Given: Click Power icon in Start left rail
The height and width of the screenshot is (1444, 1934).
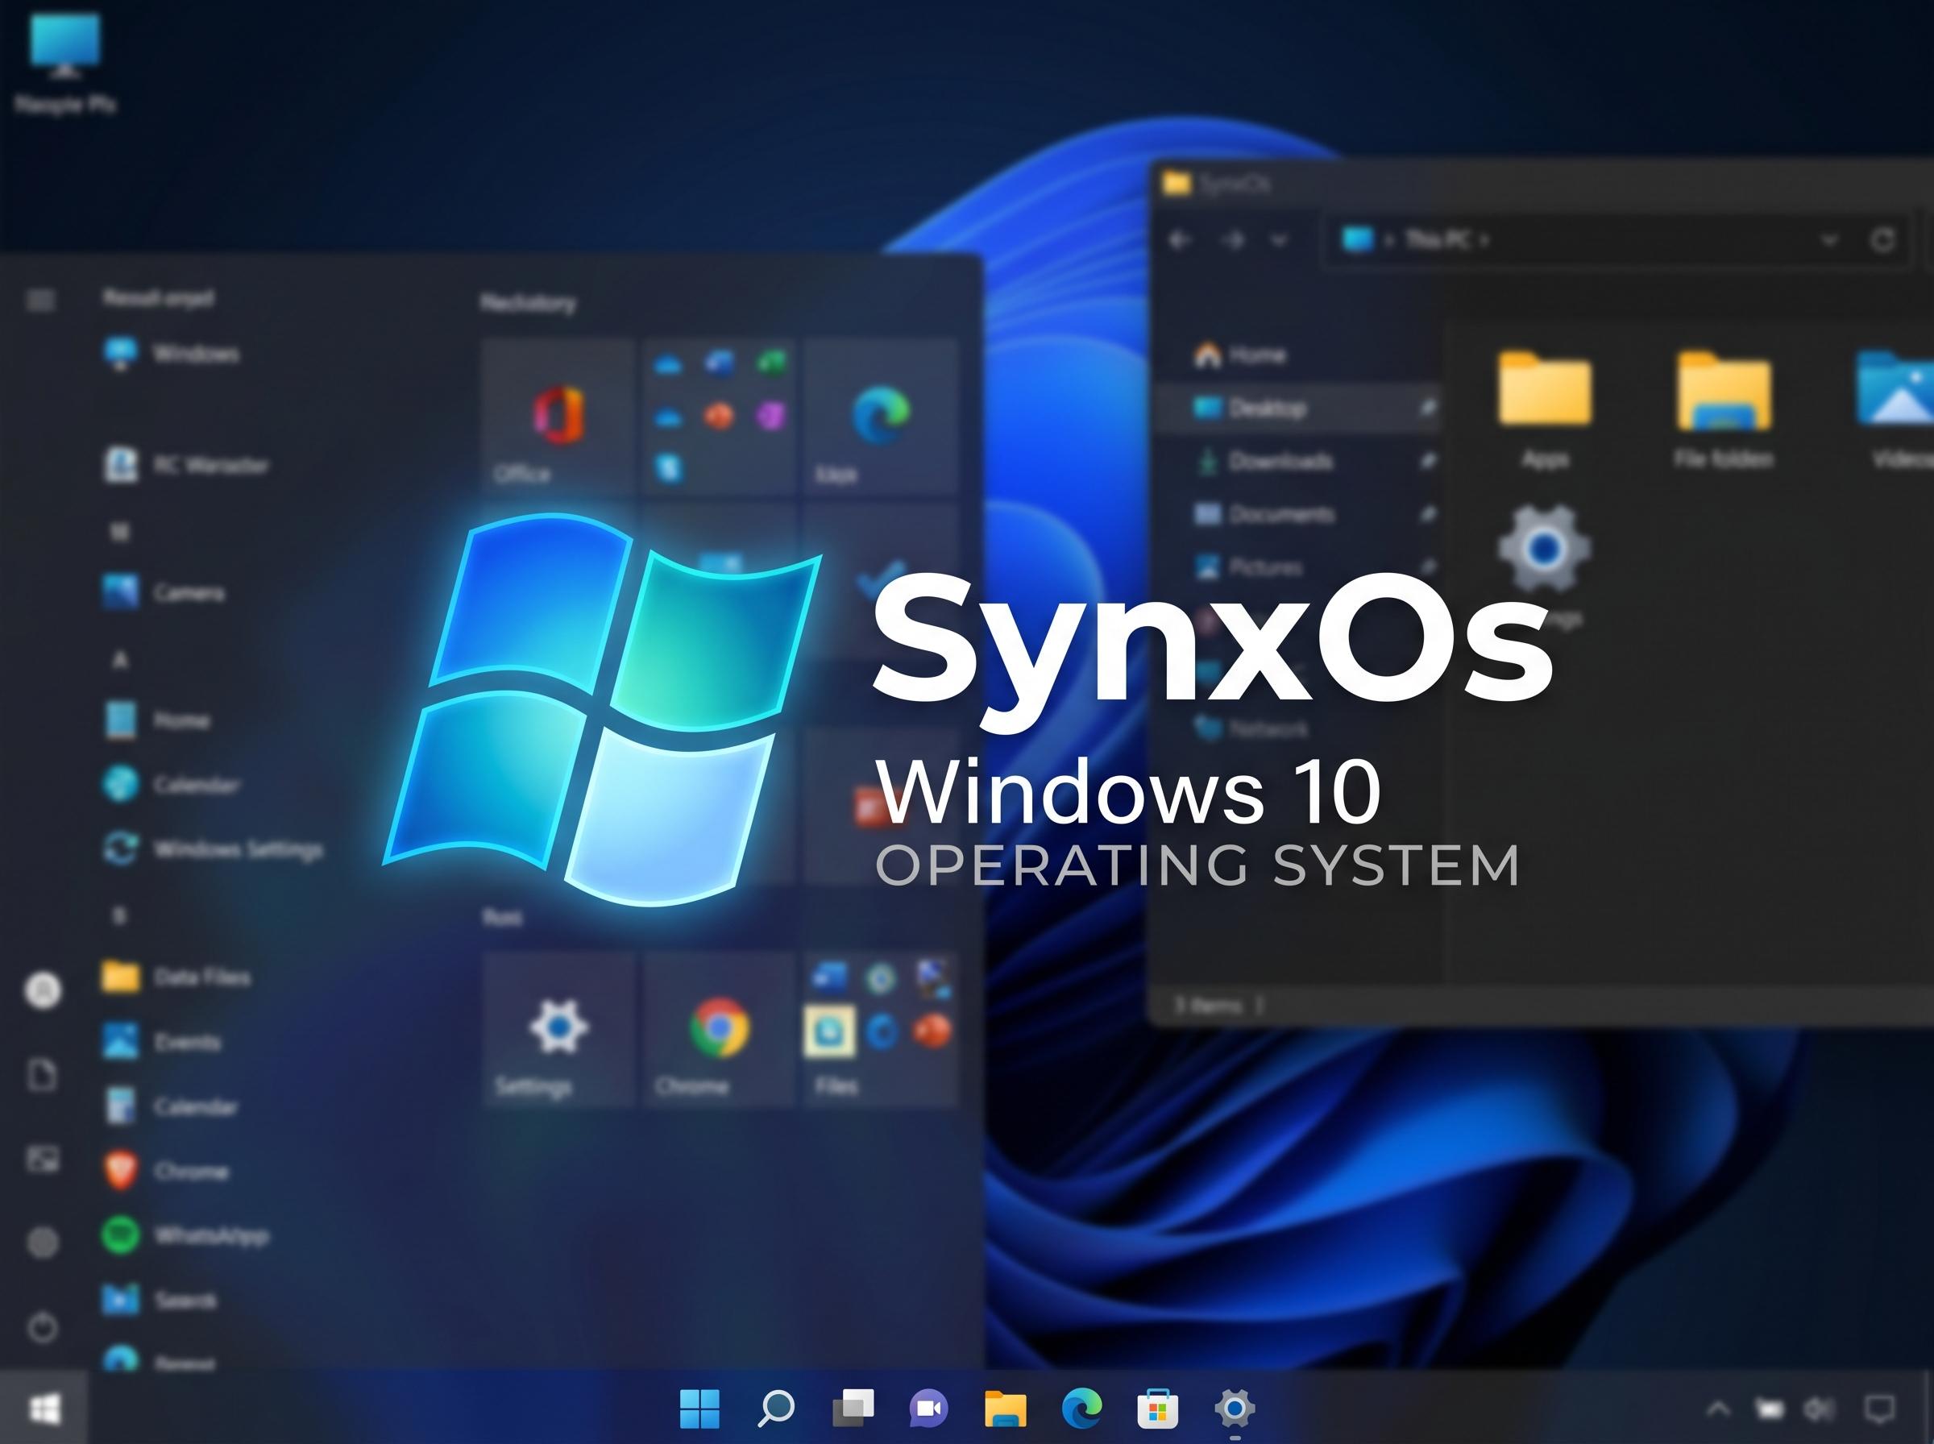Looking at the screenshot, I should point(43,1329).
